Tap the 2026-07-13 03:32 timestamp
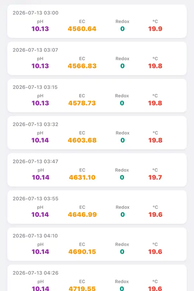Viewport: 194px width, 291px height. pos(36,124)
